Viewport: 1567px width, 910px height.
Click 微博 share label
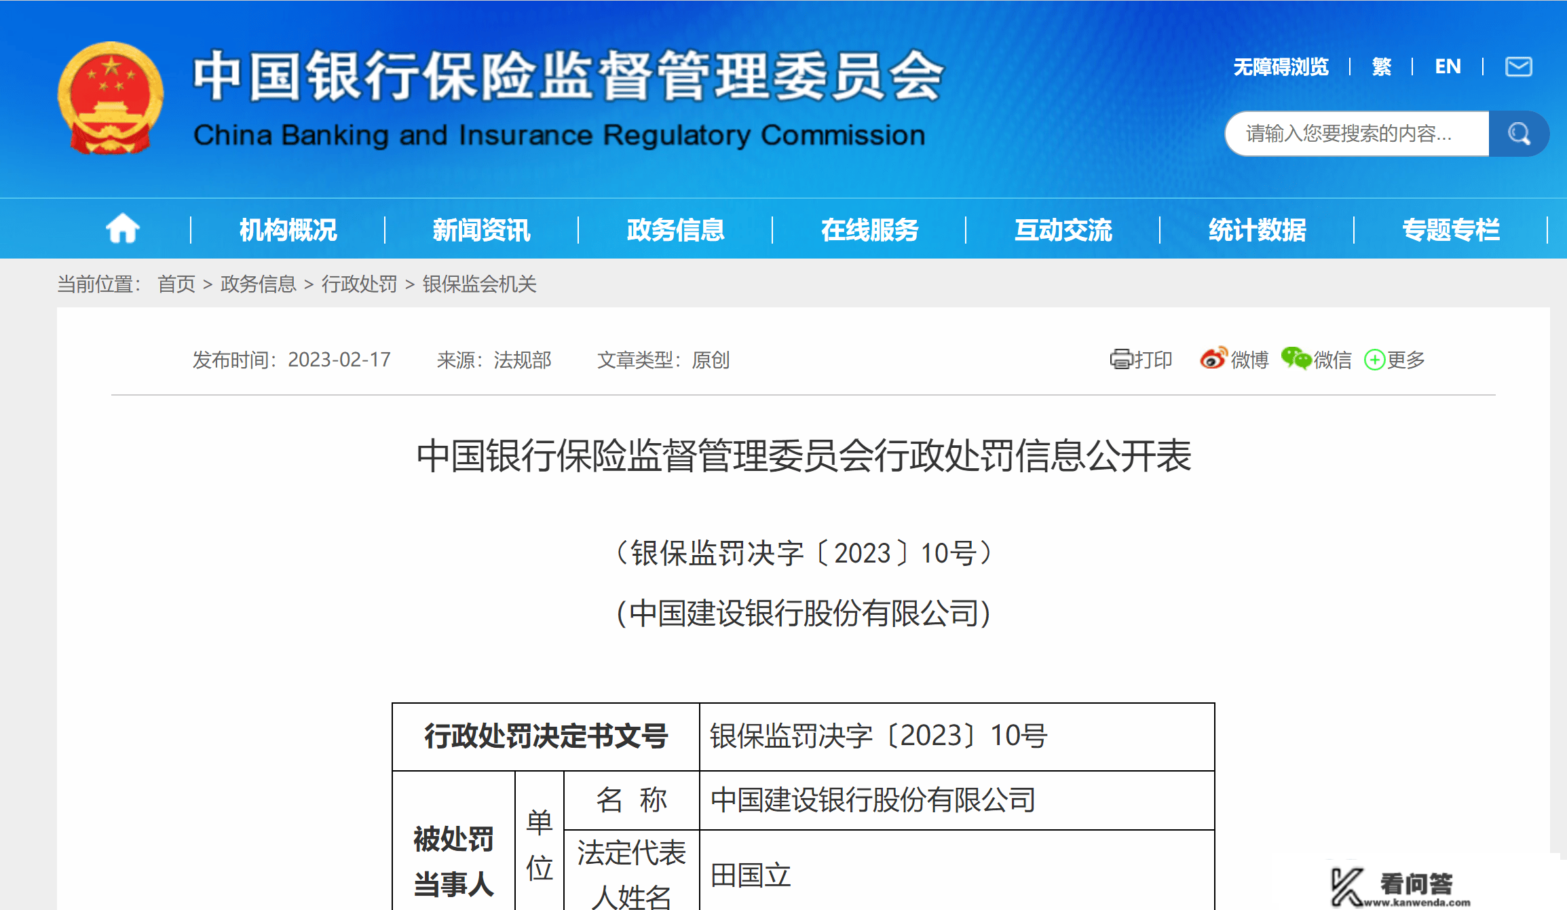(1249, 360)
